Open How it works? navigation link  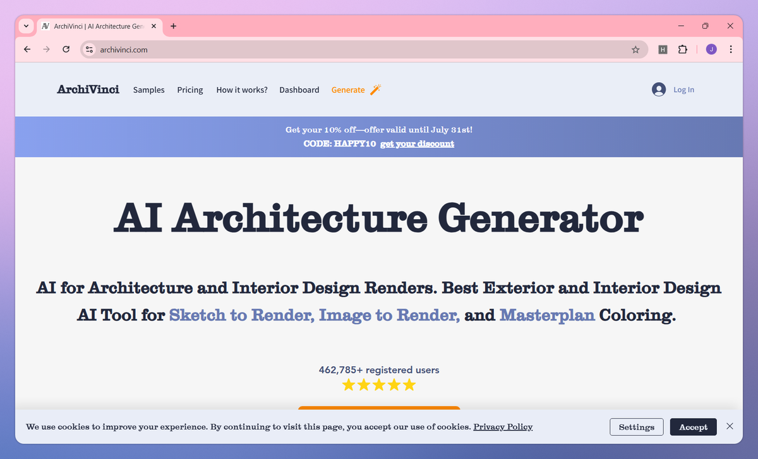click(242, 90)
